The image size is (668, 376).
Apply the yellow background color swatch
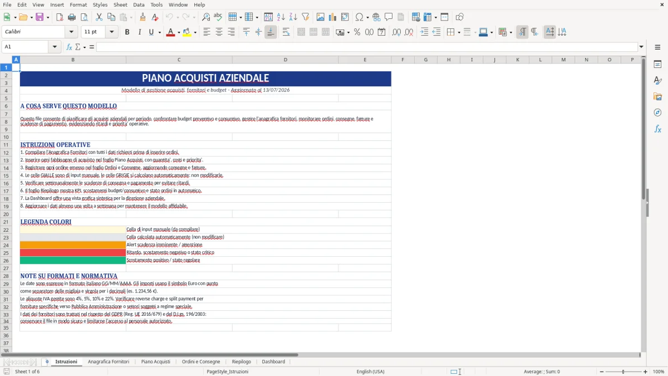[x=186, y=32]
